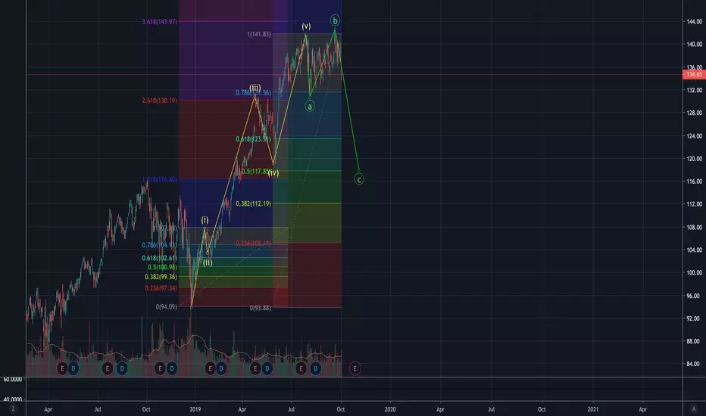Viewport: 706px width, 416px height.
Task: Click the 0.618(102.61) Fibonacci level label
Action: pyautogui.click(x=159, y=258)
